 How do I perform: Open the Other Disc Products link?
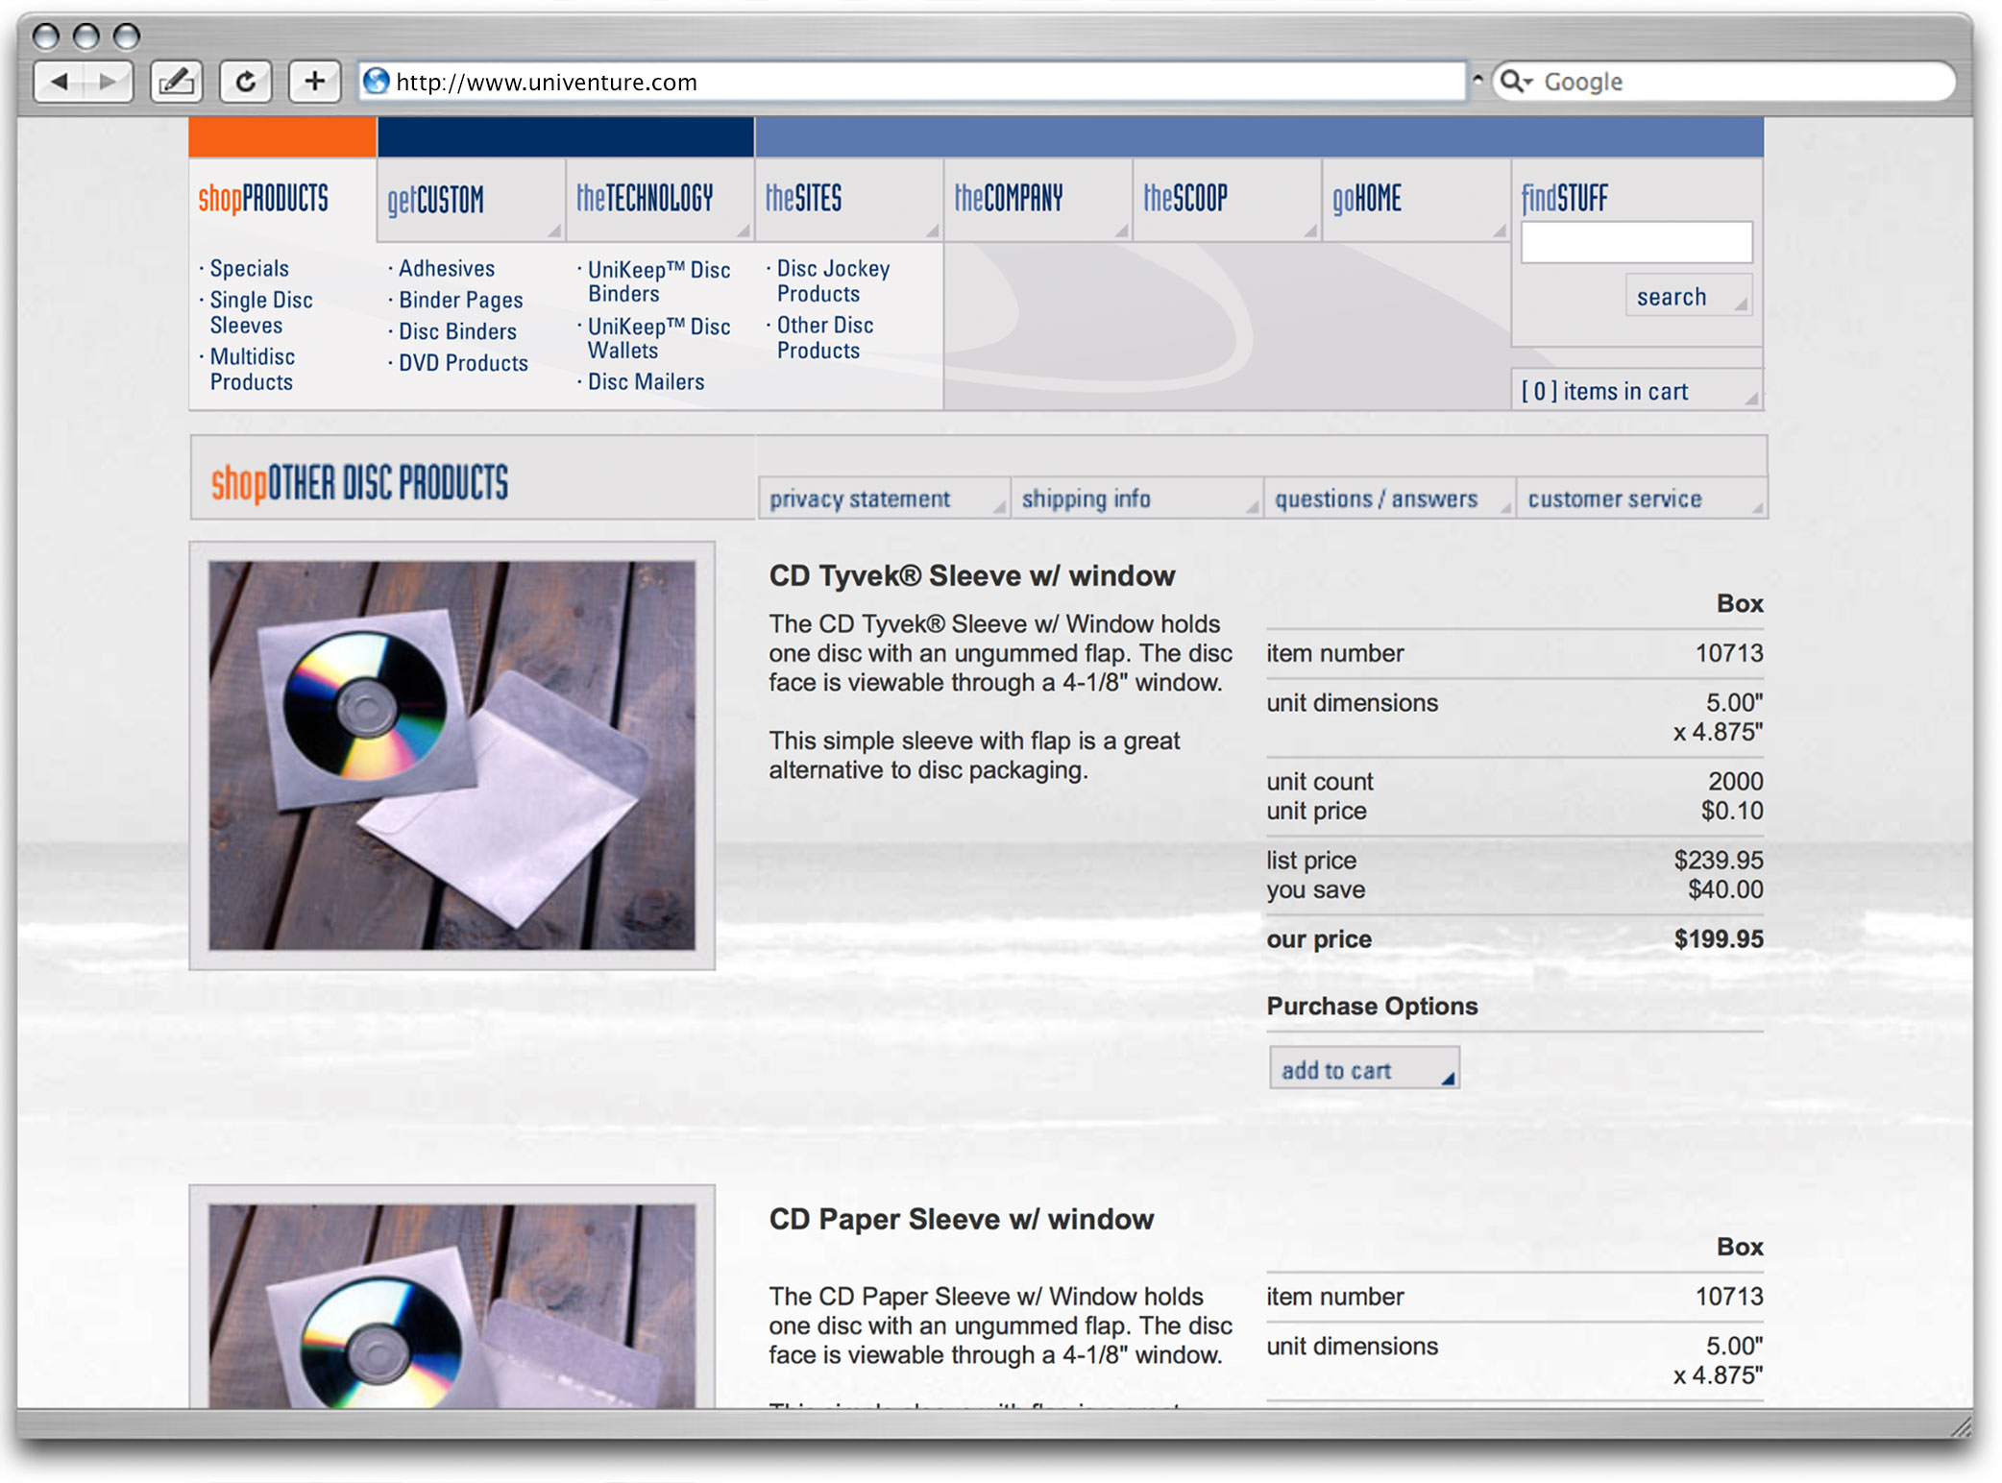pos(825,338)
